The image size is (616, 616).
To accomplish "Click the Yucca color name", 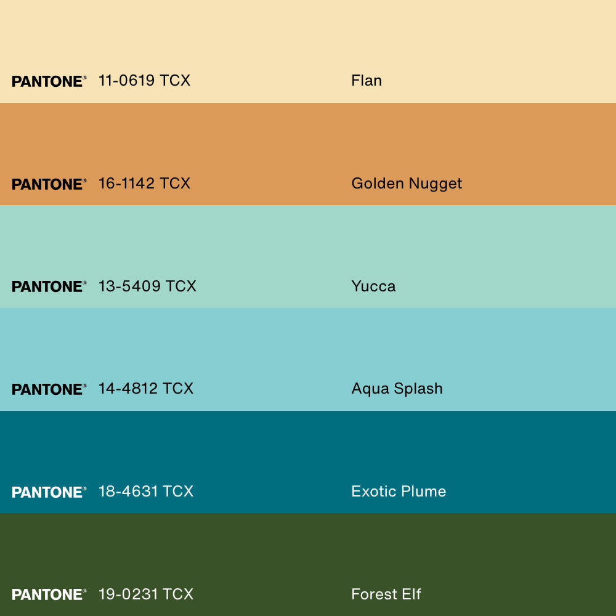I will click(373, 286).
